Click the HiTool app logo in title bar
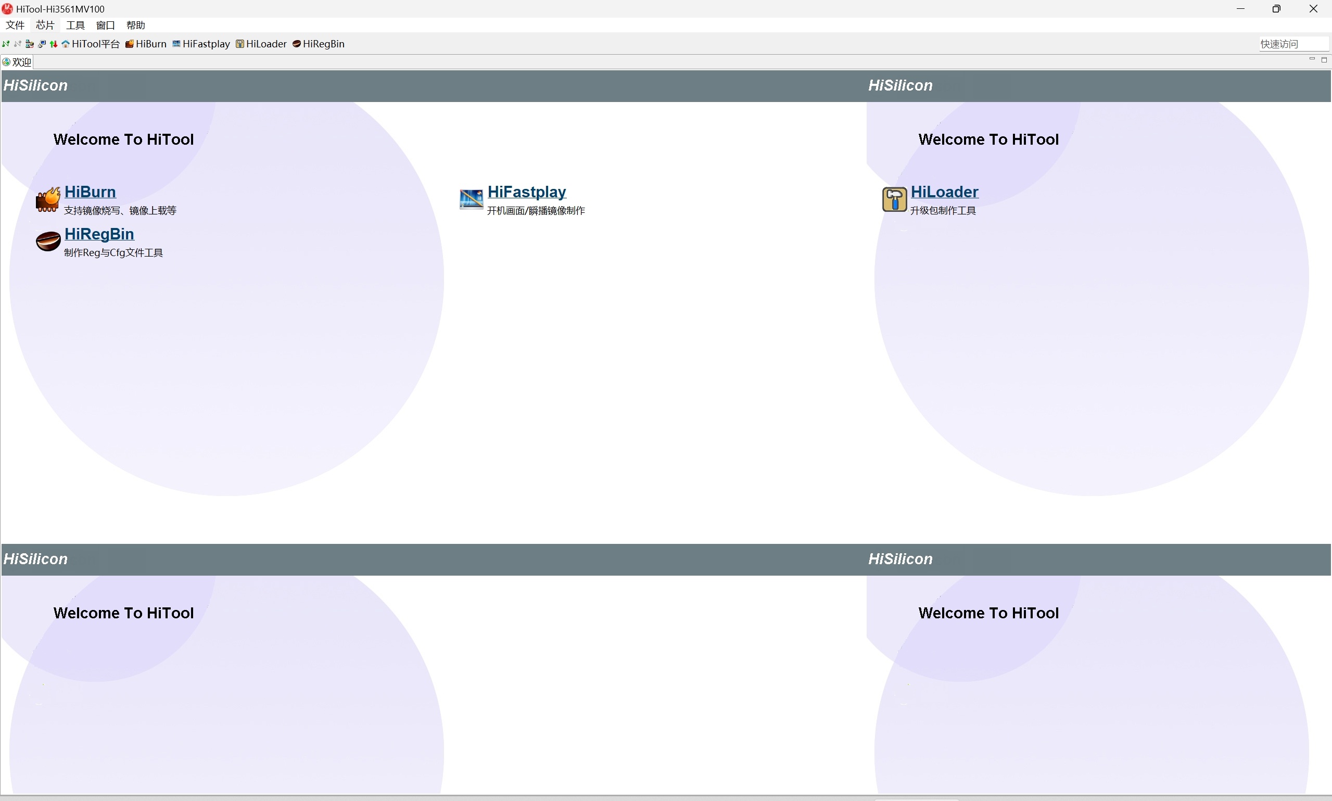The image size is (1332, 801). 8,9
